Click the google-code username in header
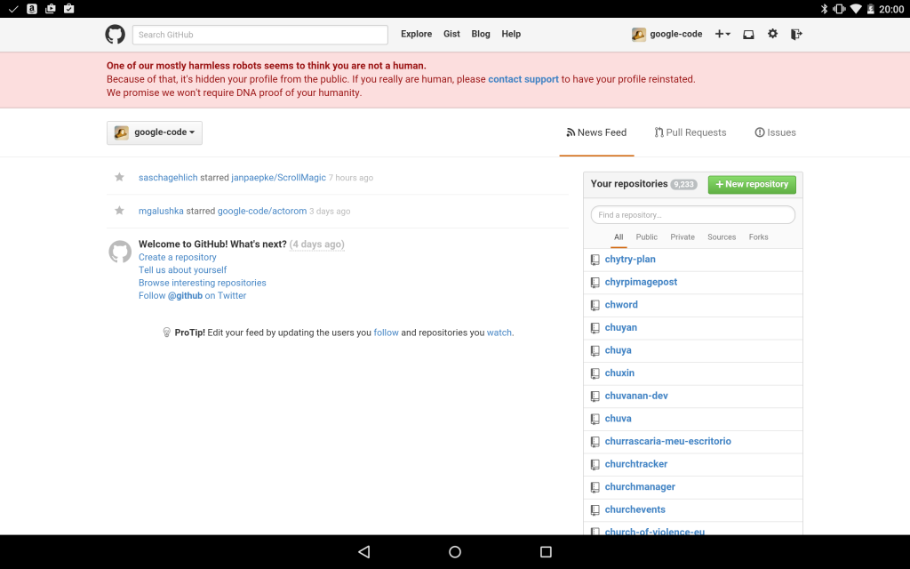Image resolution: width=910 pixels, height=569 pixels. 675,34
